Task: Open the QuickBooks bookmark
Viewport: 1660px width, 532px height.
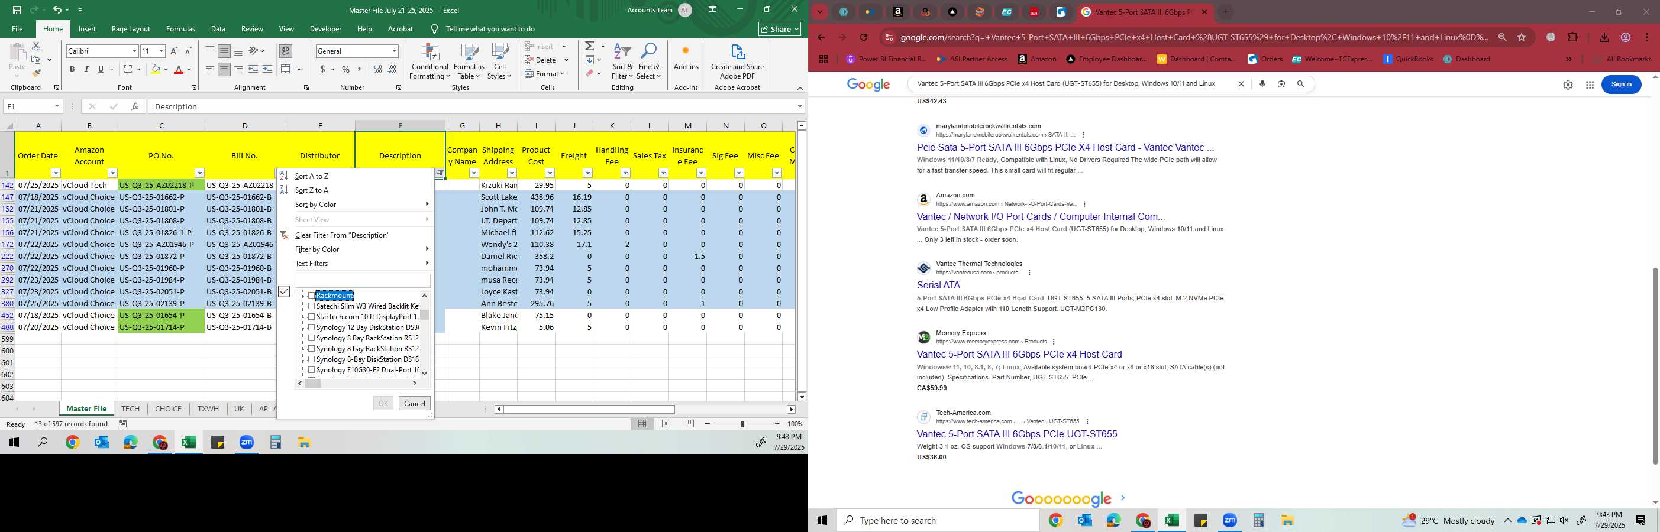Action: 1408,59
